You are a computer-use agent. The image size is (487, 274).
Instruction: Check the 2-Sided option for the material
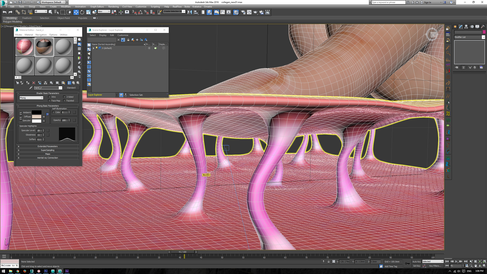pos(64,97)
